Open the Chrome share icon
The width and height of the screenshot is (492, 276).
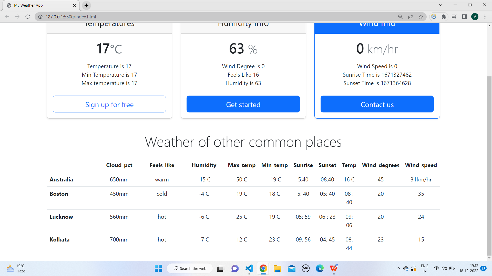tap(411, 17)
